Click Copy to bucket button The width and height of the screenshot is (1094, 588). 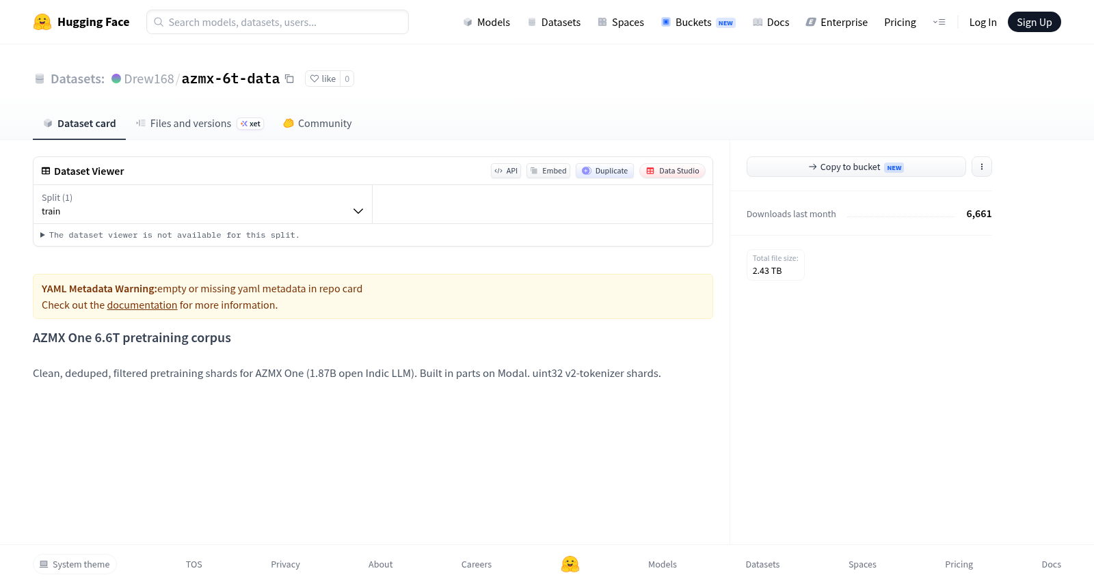tap(856, 167)
